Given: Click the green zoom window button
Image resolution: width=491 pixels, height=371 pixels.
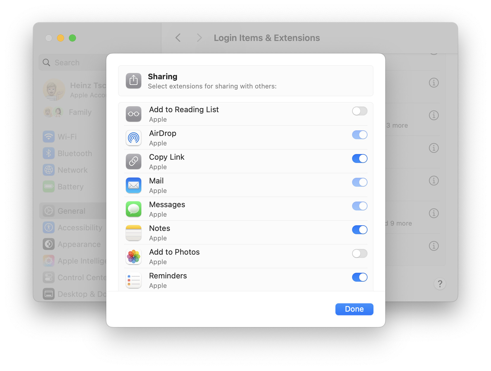Looking at the screenshot, I should pyautogui.click(x=72, y=38).
